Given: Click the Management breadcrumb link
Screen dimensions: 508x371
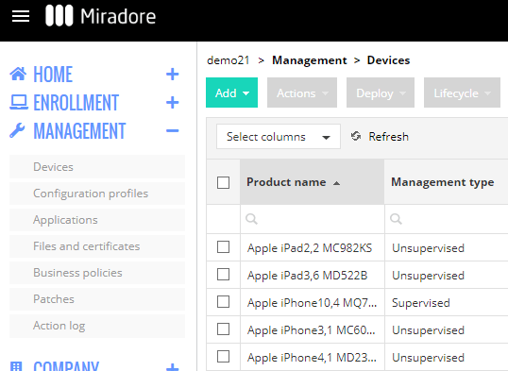Looking at the screenshot, I should coord(310,60).
